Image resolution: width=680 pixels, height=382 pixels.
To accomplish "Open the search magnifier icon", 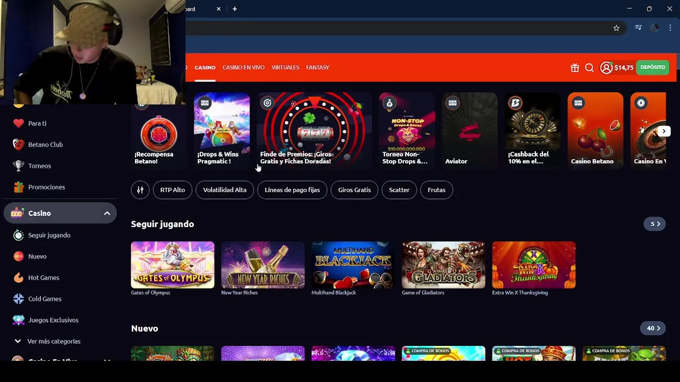I will pyautogui.click(x=589, y=68).
